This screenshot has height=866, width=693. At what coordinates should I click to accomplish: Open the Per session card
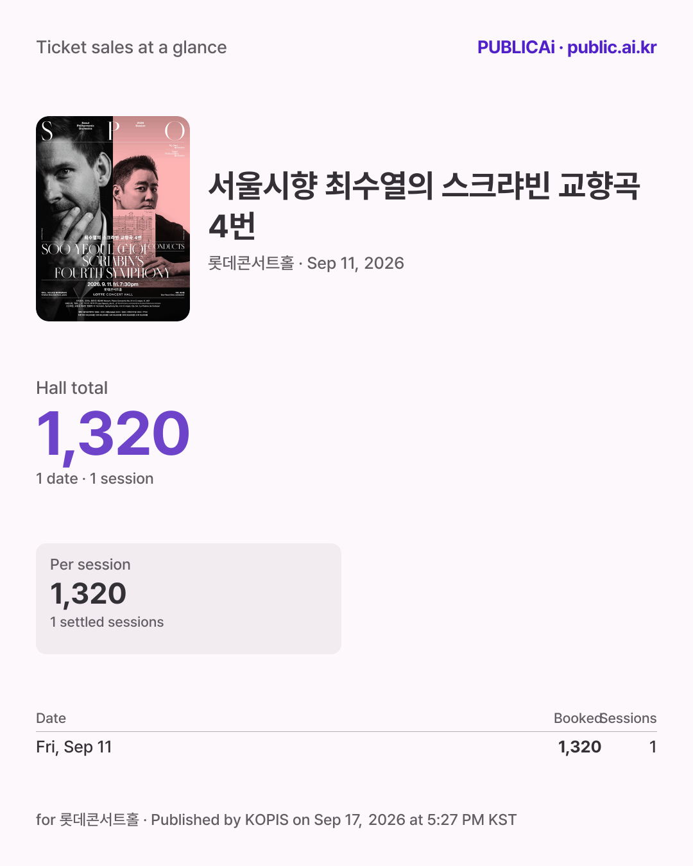(x=189, y=599)
